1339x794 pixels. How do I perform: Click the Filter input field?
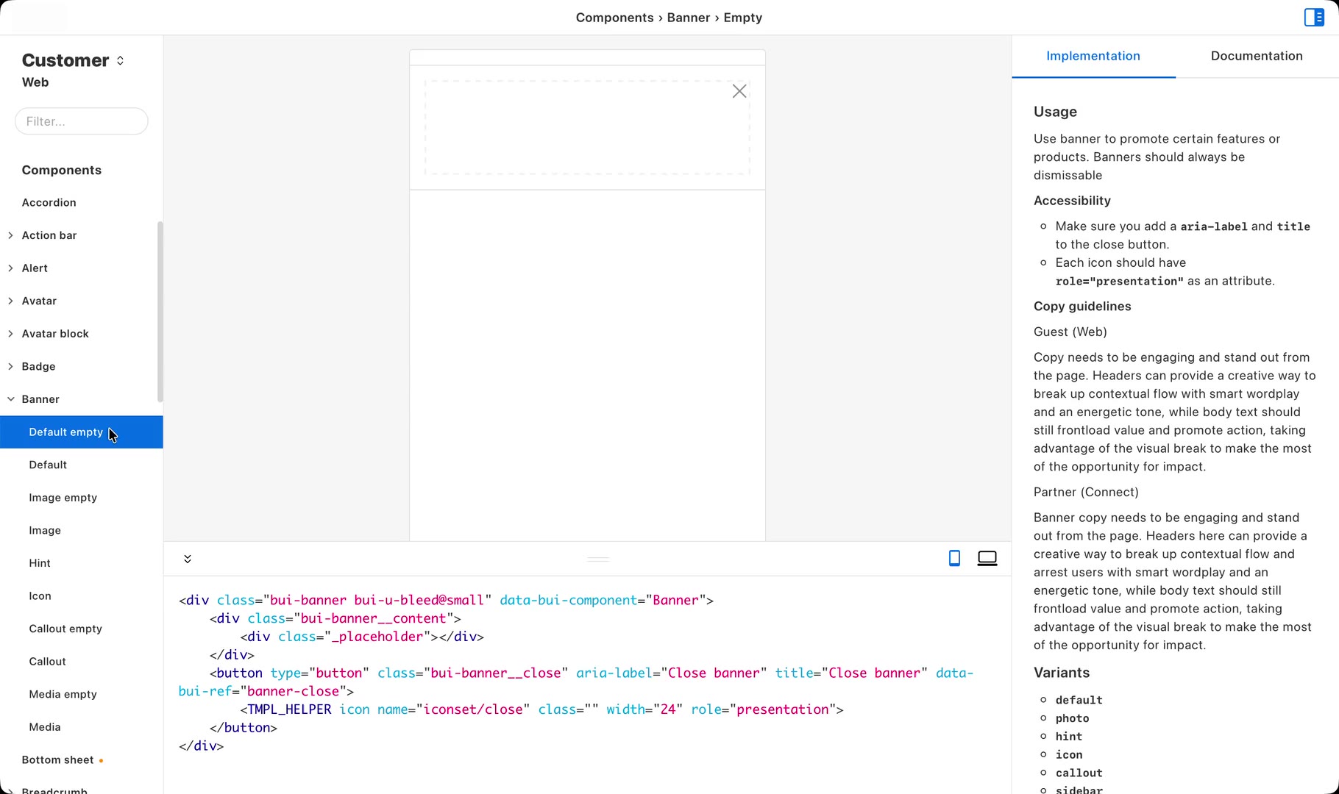(81, 121)
